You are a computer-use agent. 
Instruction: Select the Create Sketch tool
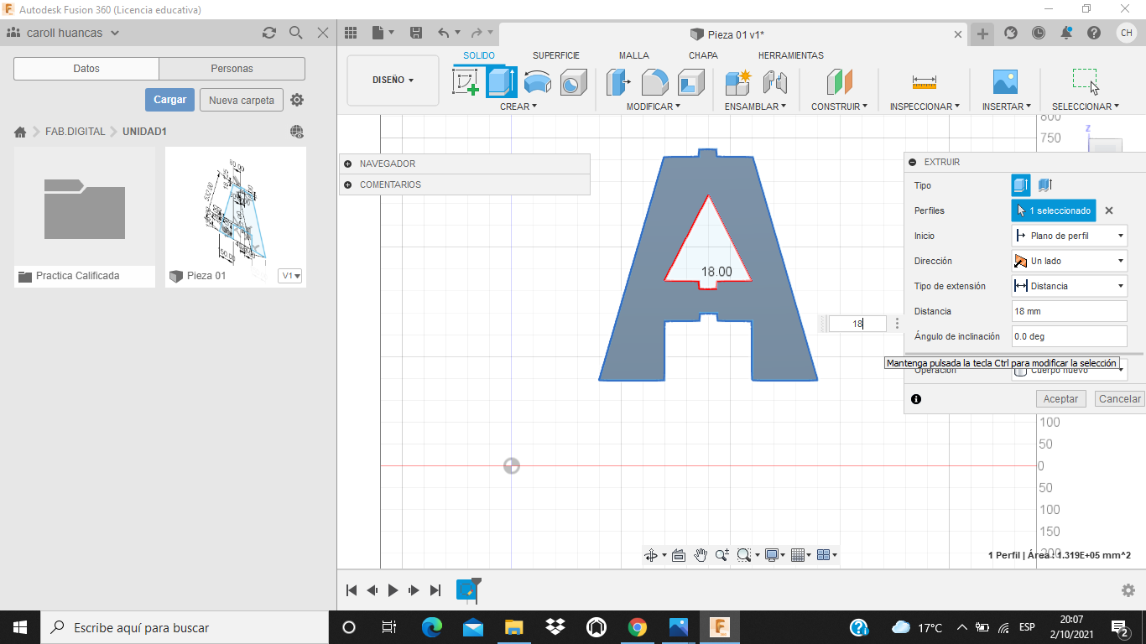click(466, 82)
